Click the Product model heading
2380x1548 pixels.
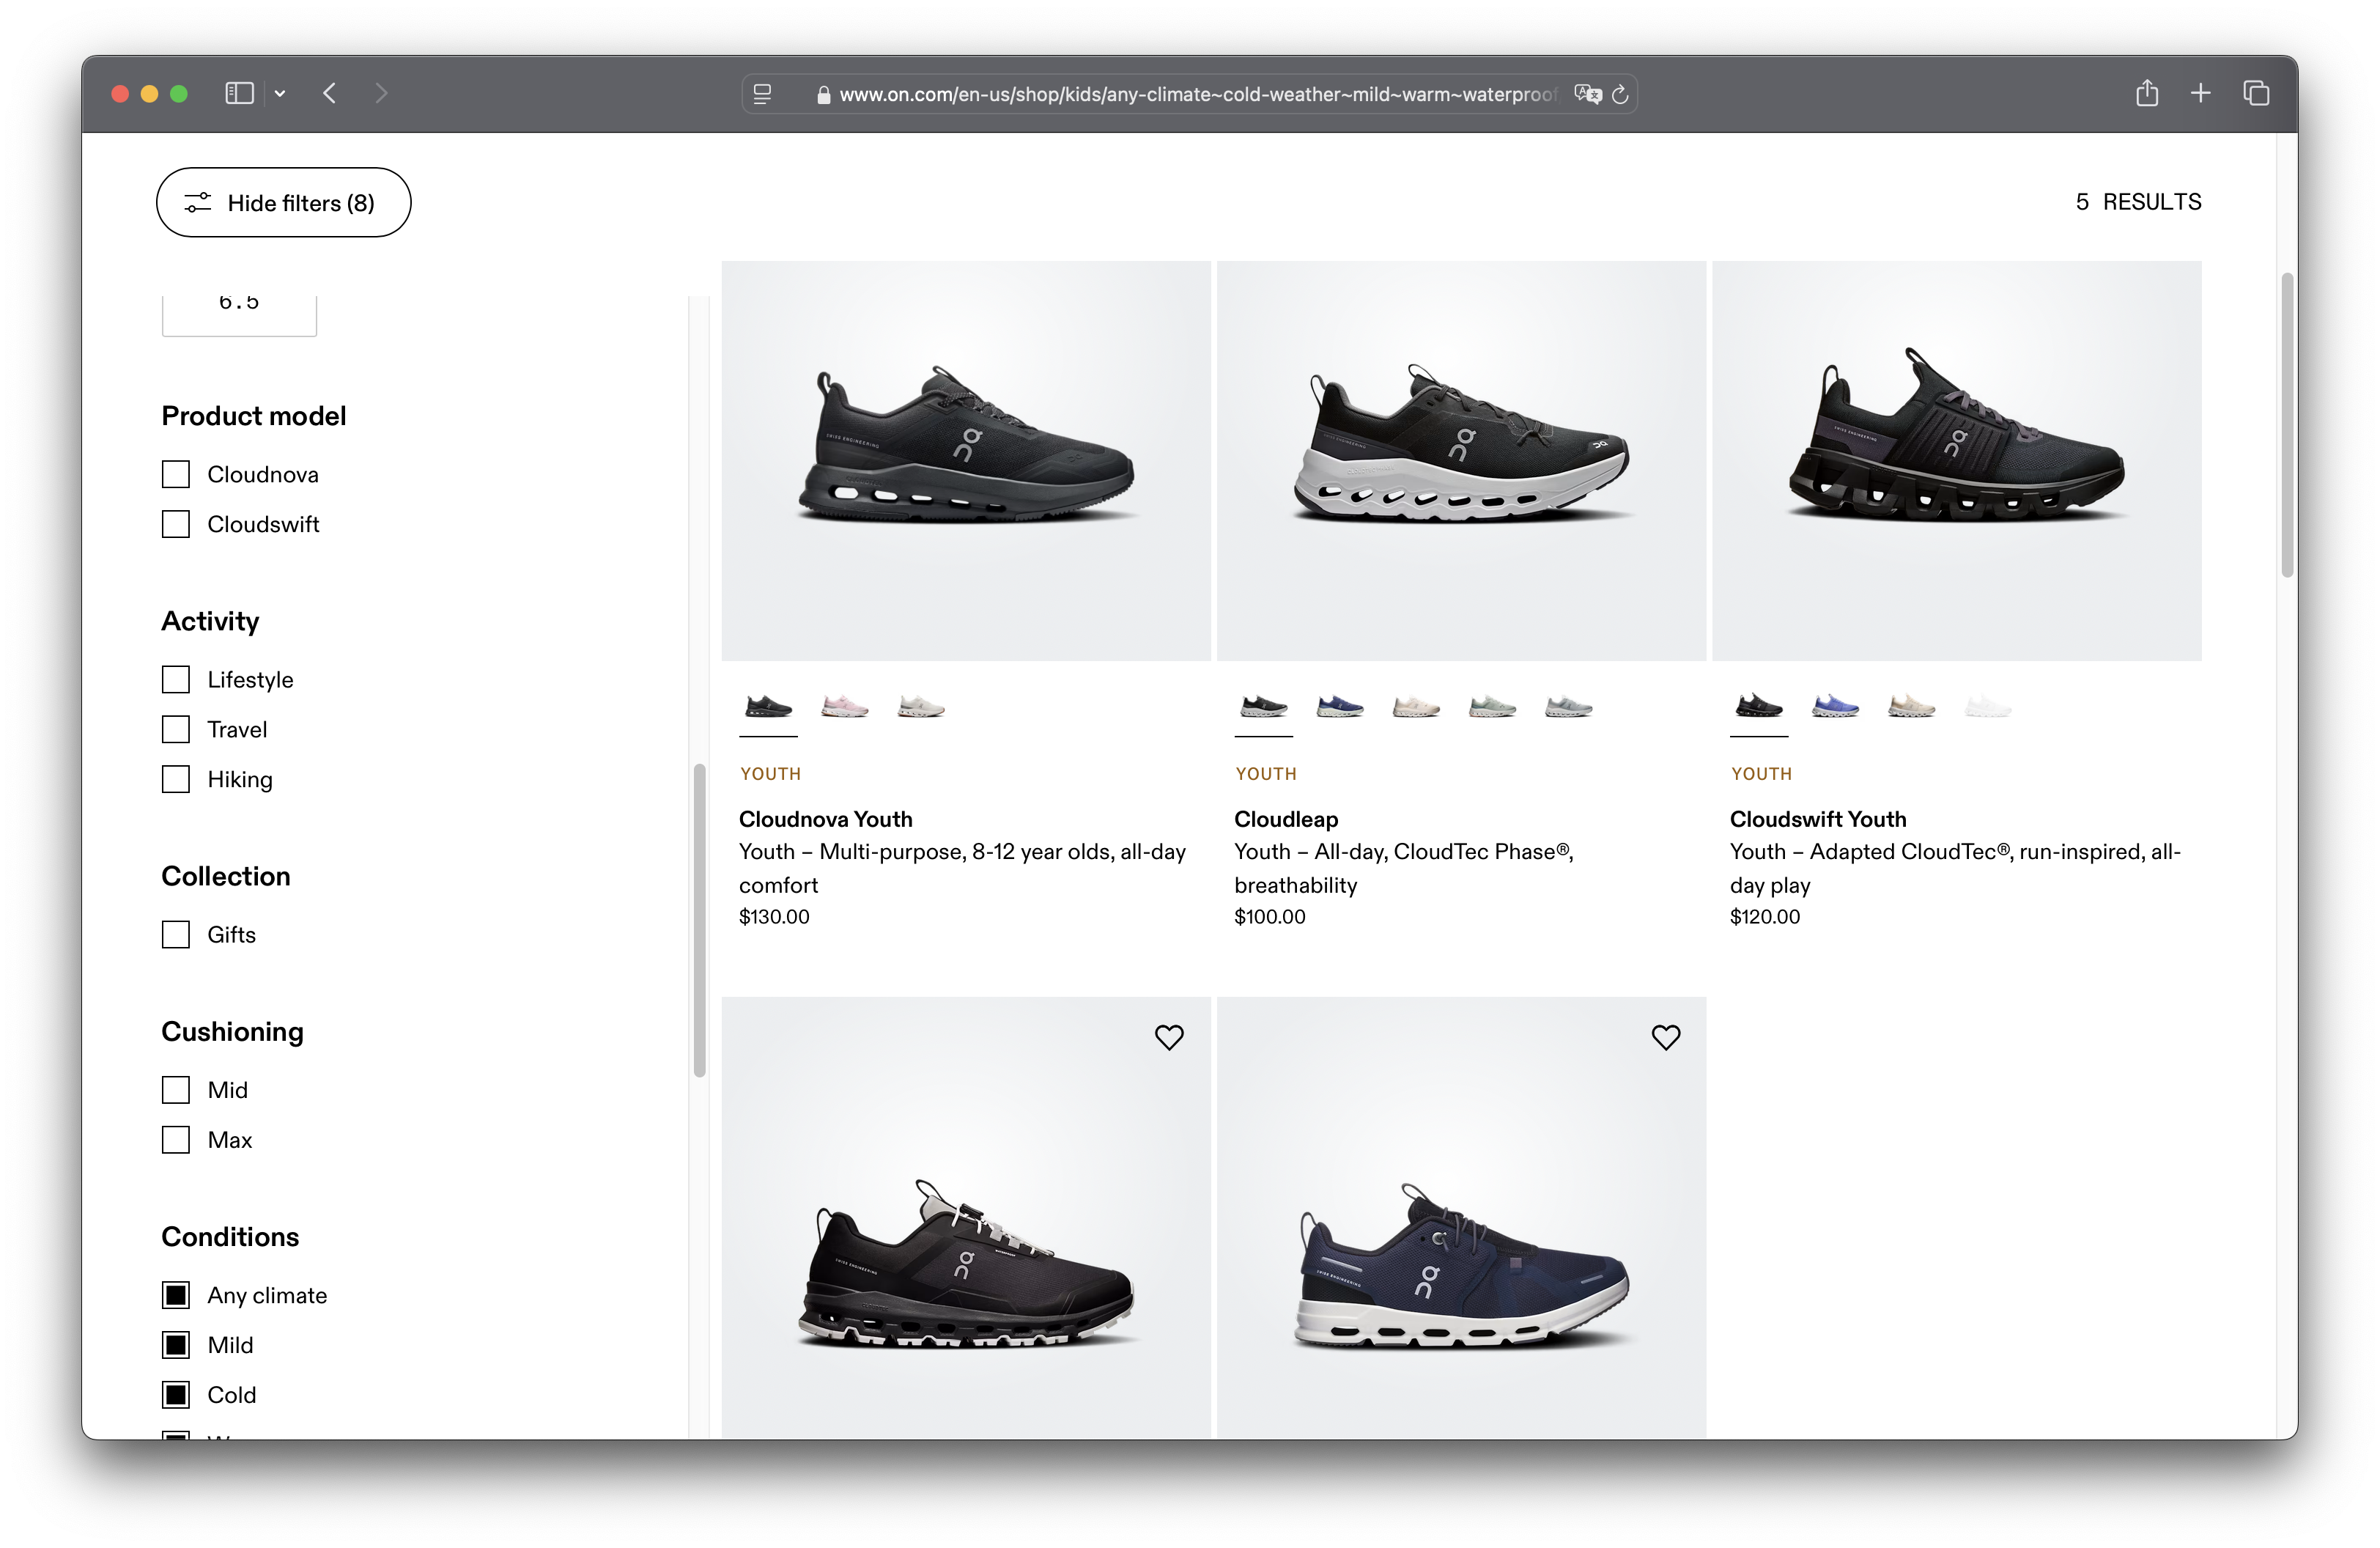point(254,416)
